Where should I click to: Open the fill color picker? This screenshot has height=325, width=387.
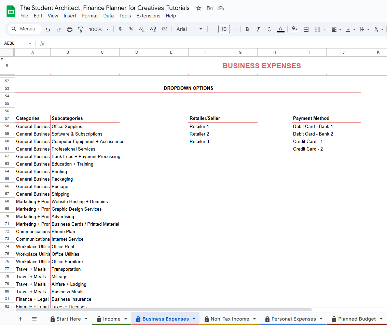tap(294, 29)
